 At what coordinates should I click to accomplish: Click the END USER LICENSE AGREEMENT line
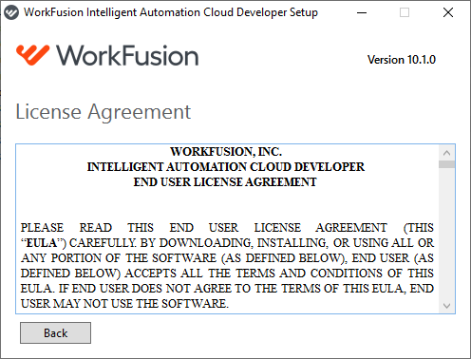(x=225, y=182)
